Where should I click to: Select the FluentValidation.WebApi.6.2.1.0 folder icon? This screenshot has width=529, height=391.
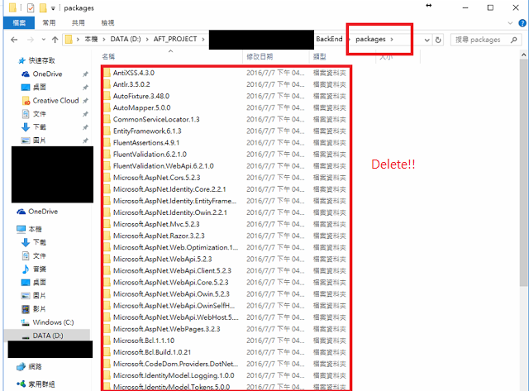(107, 165)
